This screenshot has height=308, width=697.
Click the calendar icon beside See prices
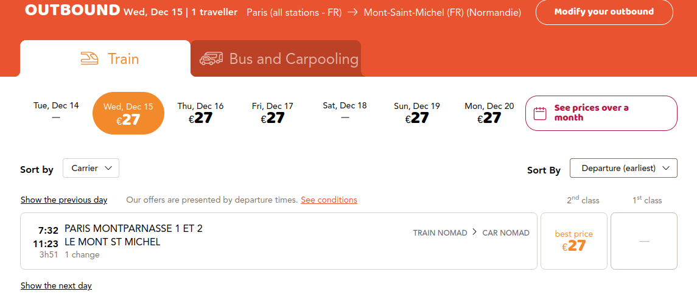(539, 113)
